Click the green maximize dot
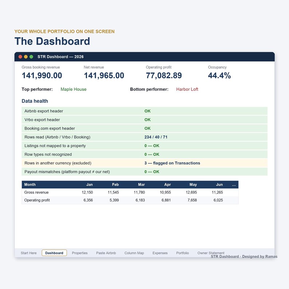Image resolution: width=289 pixels, height=289 pixels. pyautogui.click(x=31, y=57)
